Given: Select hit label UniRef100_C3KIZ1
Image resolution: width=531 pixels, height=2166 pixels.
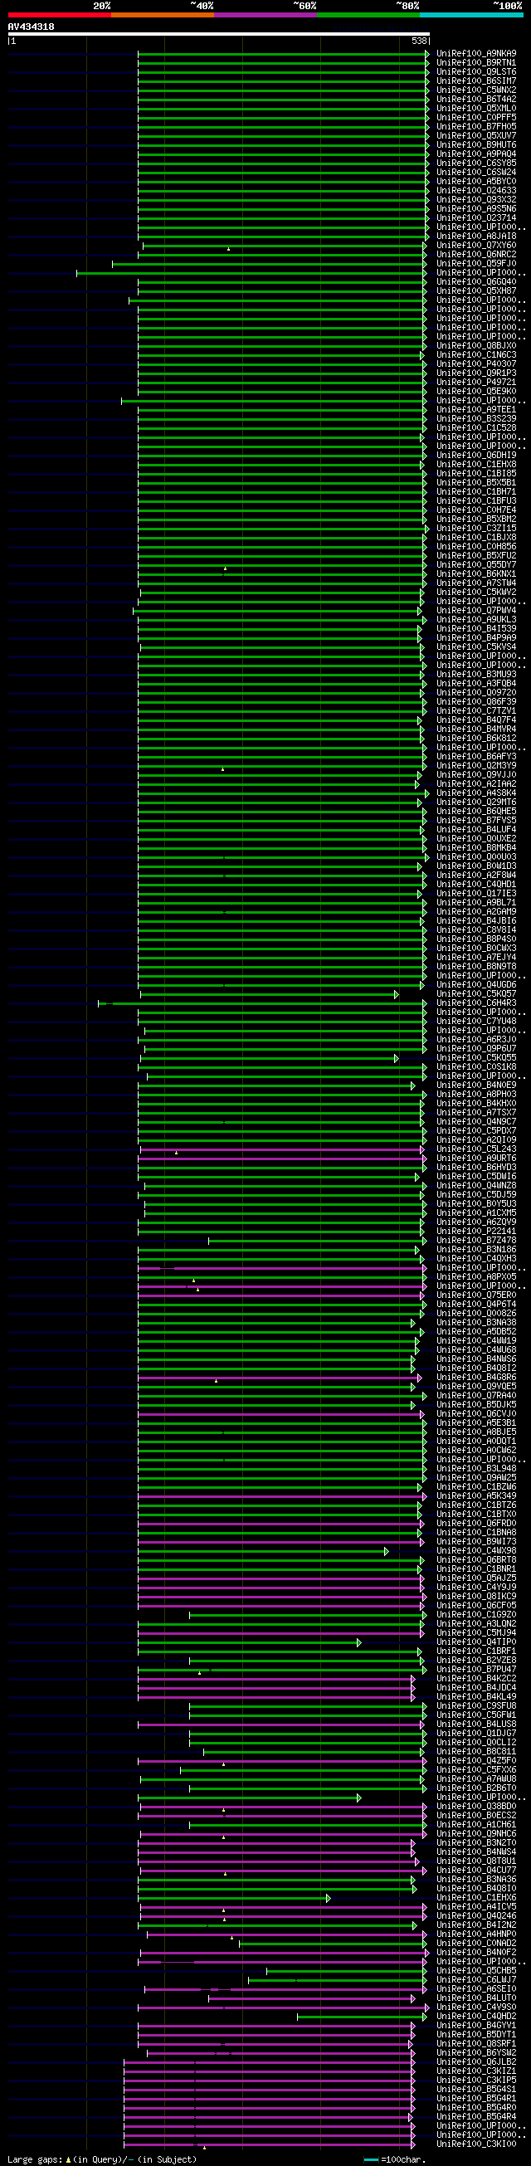Looking at the screenshot, I should pos(476,2071).
